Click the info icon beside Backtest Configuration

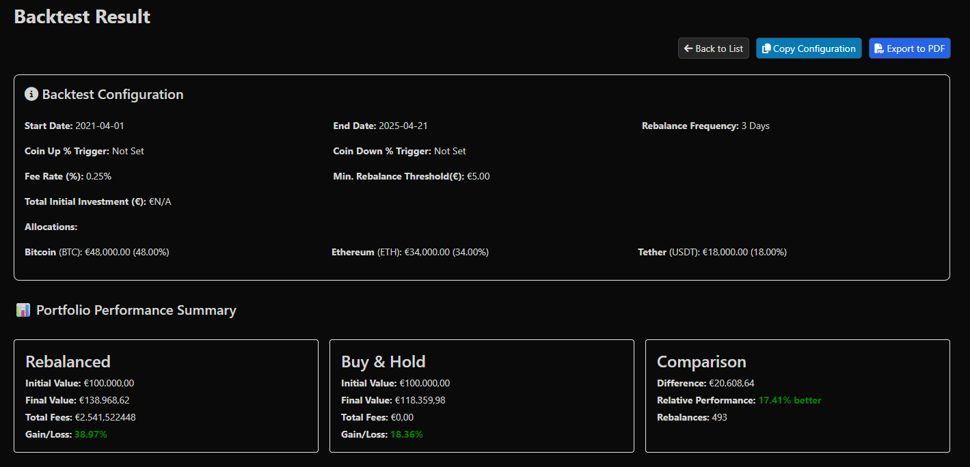click(31, 94)
